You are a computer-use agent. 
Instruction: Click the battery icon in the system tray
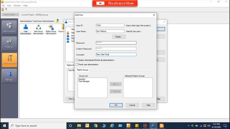[x=197, y=126]
